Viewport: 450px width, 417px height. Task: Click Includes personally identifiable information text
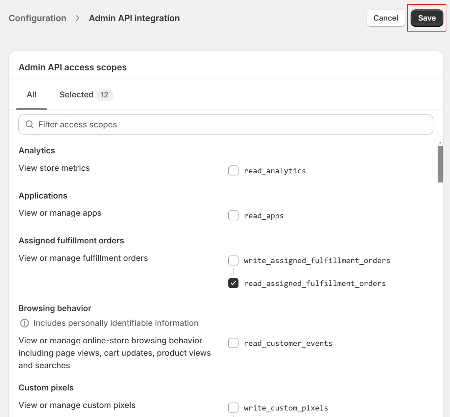116,323
